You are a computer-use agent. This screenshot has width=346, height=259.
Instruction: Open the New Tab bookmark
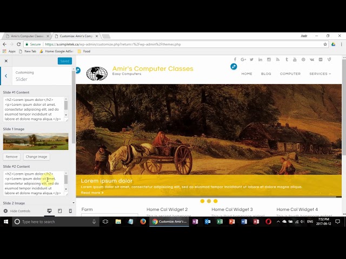pos(28,51)
